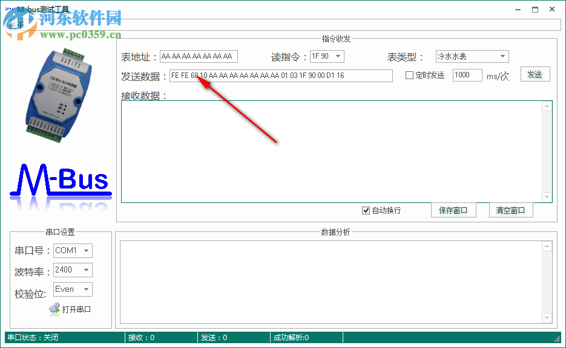
Task: Click the gear icon next to 打开串口
Action: 54,309
